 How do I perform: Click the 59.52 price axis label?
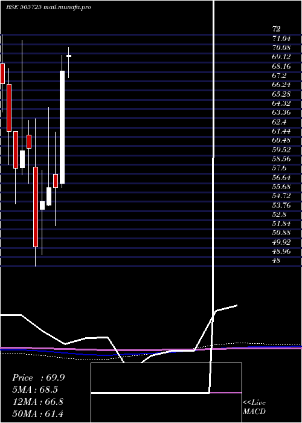281,149
